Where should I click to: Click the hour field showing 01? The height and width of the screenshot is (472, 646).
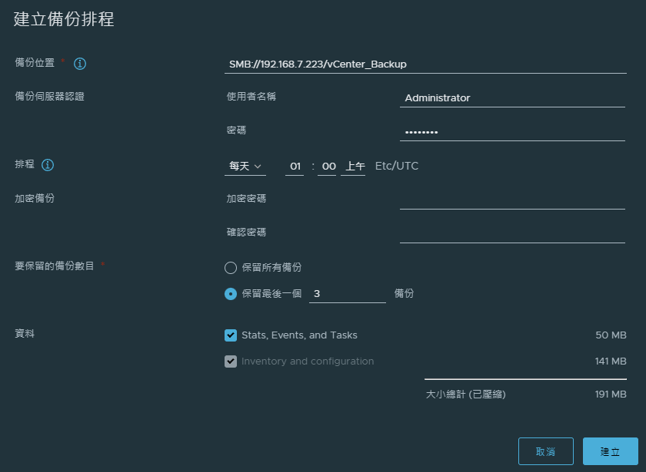coord(295,166)
